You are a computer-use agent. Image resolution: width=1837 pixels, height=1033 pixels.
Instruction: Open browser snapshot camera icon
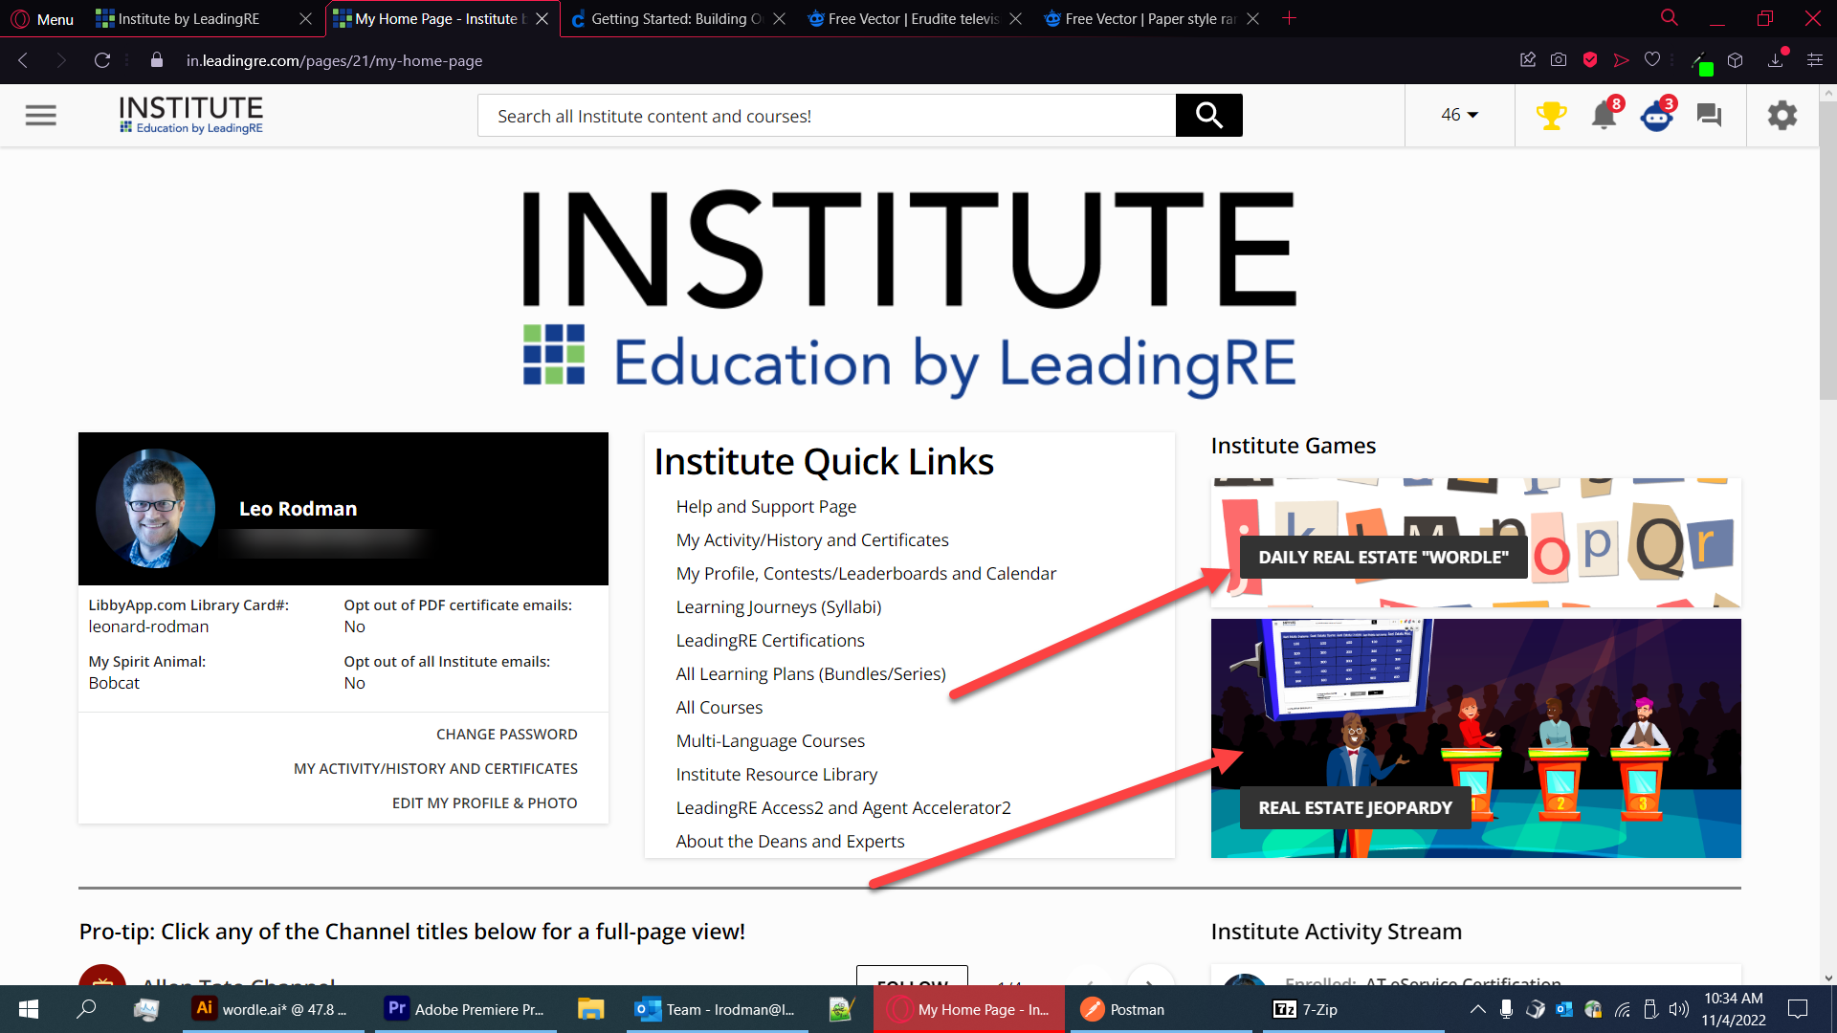[1559, 60]
